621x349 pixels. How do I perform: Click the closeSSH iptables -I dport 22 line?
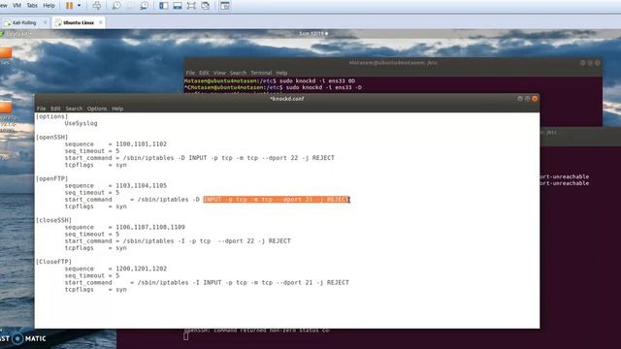pyautogui.click(x=178, y=241)
